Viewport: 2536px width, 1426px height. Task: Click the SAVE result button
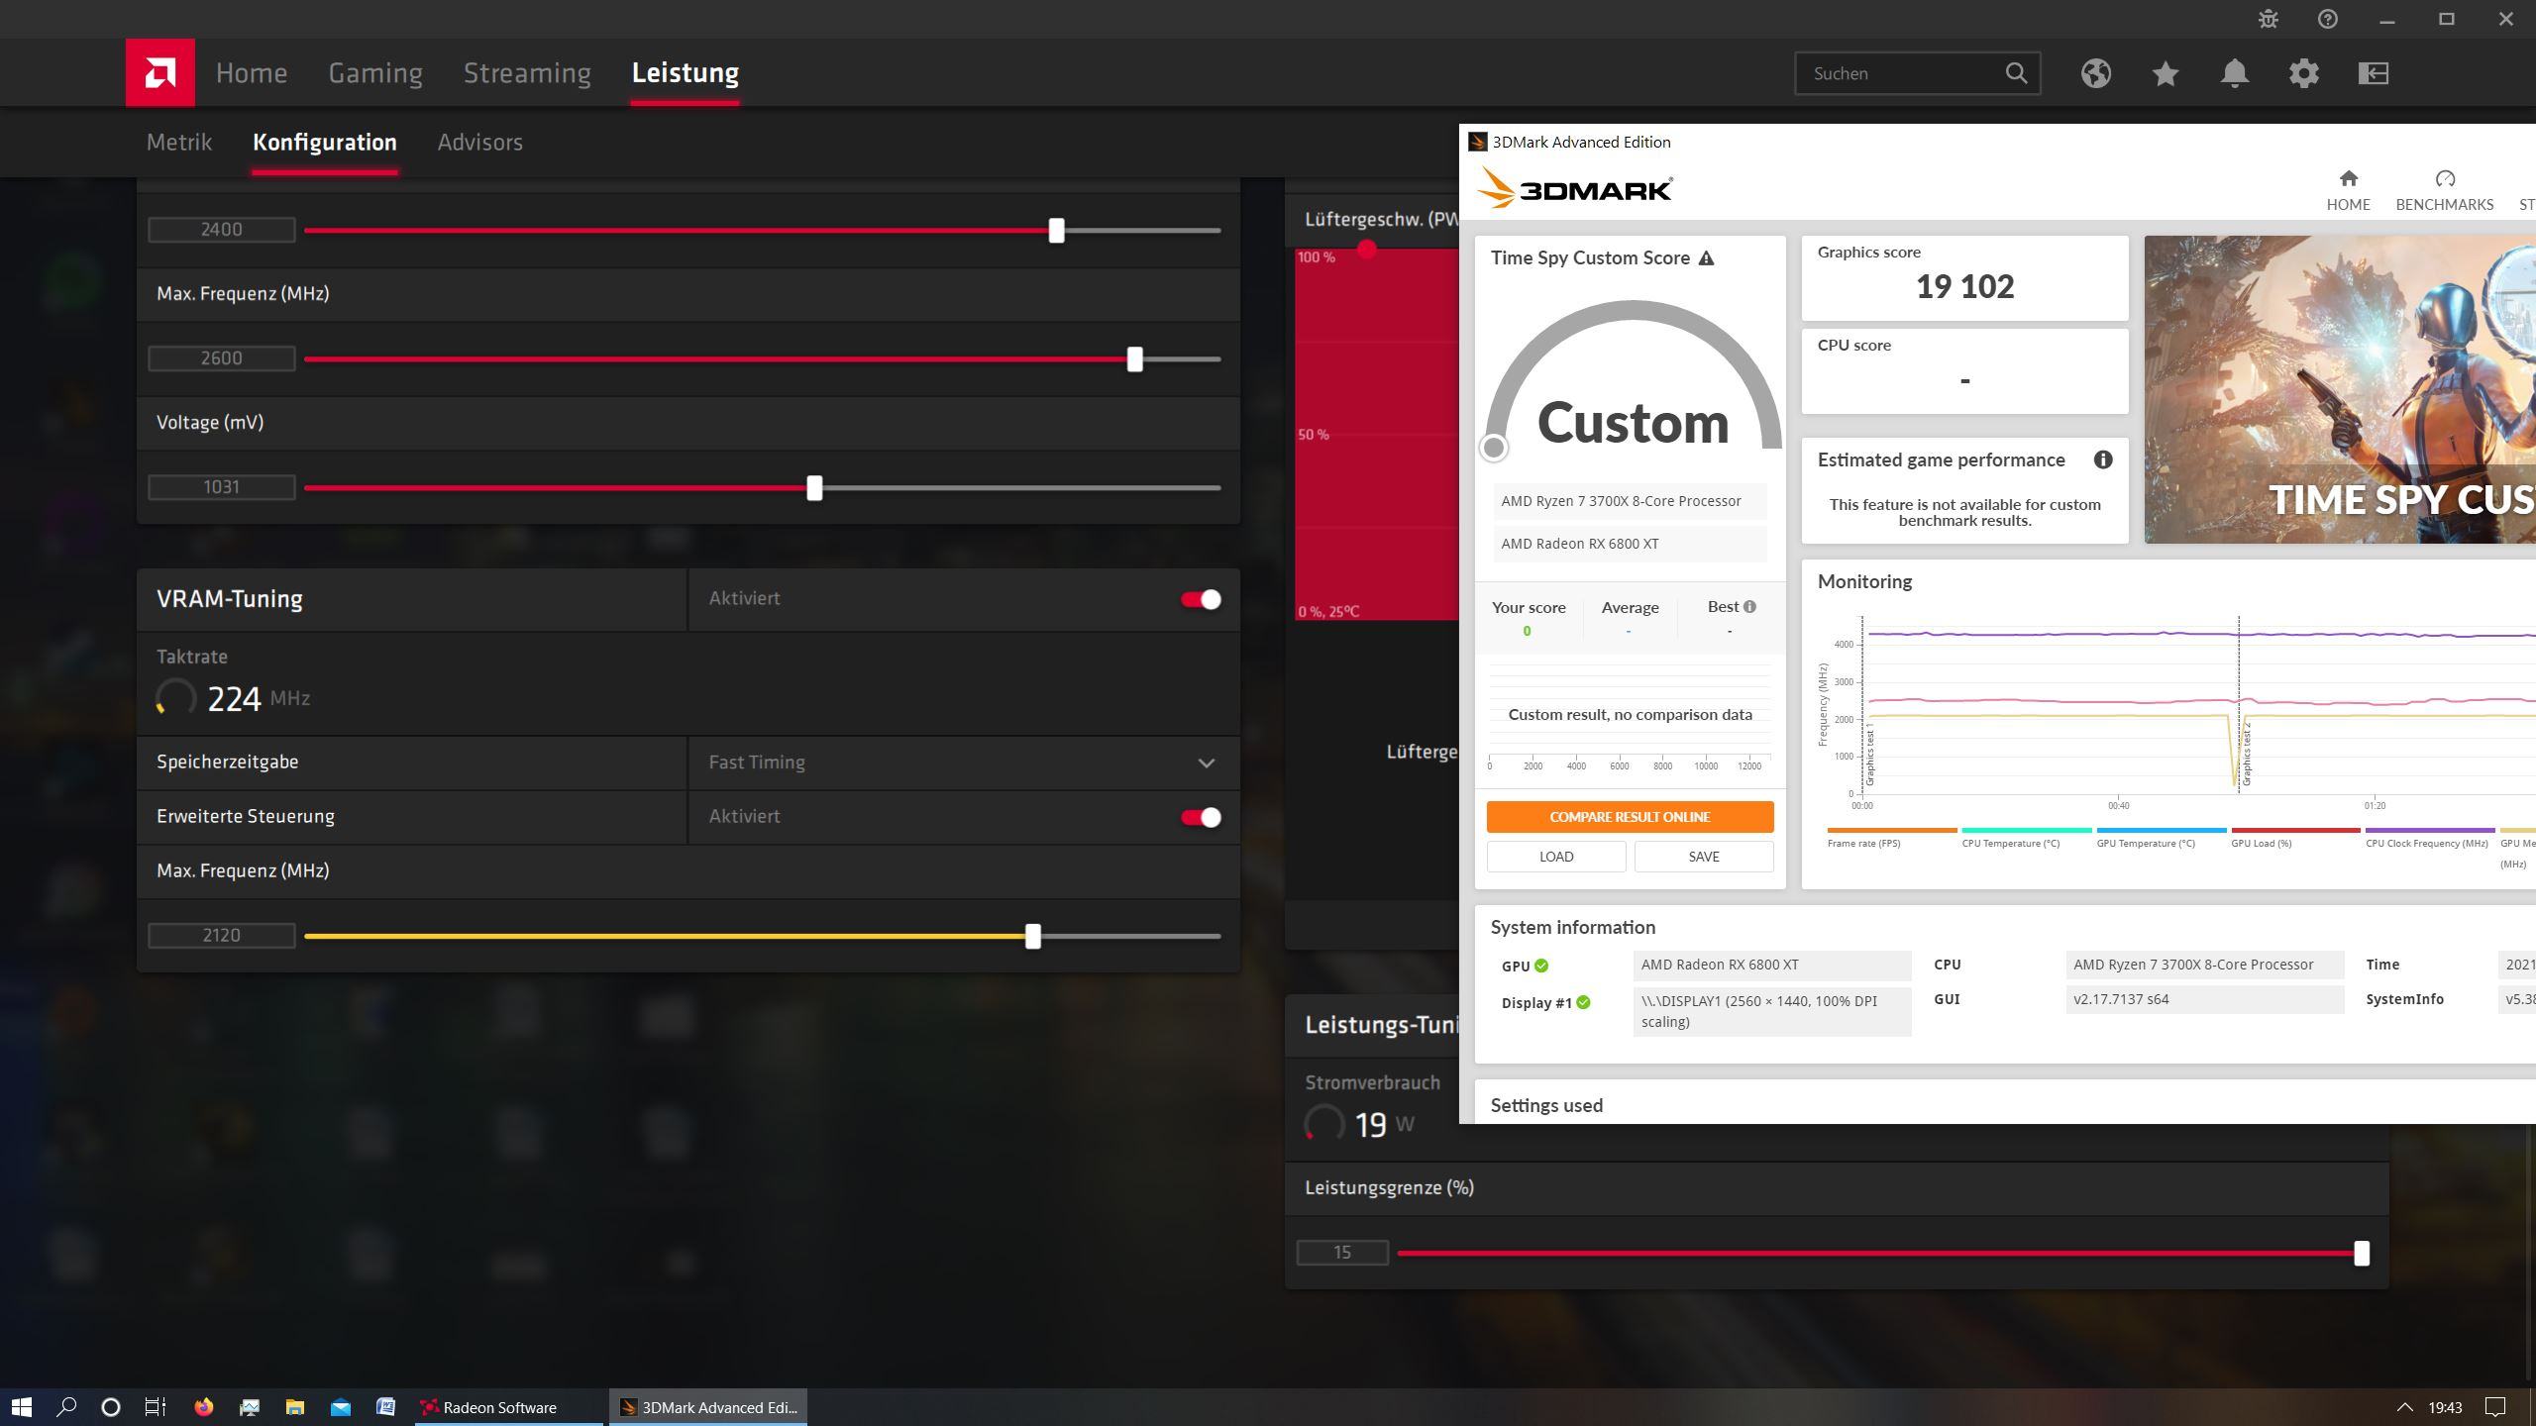pos(1703,857)
